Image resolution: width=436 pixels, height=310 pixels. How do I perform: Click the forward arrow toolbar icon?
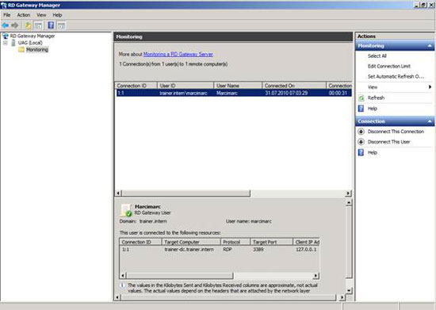point(15,25)
